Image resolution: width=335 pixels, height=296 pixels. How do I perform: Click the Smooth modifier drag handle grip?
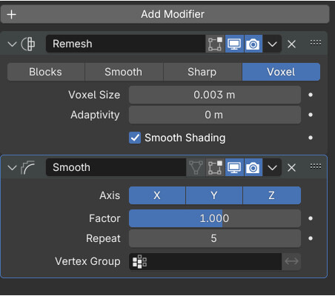point(316,166)
